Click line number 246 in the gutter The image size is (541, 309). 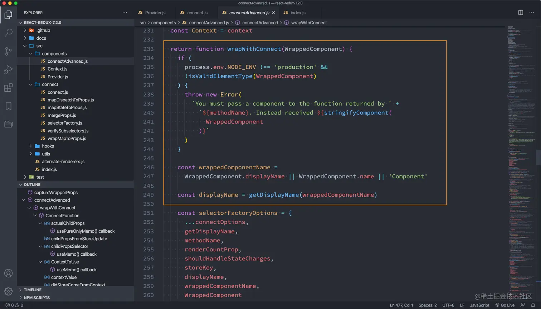click(x=148, y=167)
